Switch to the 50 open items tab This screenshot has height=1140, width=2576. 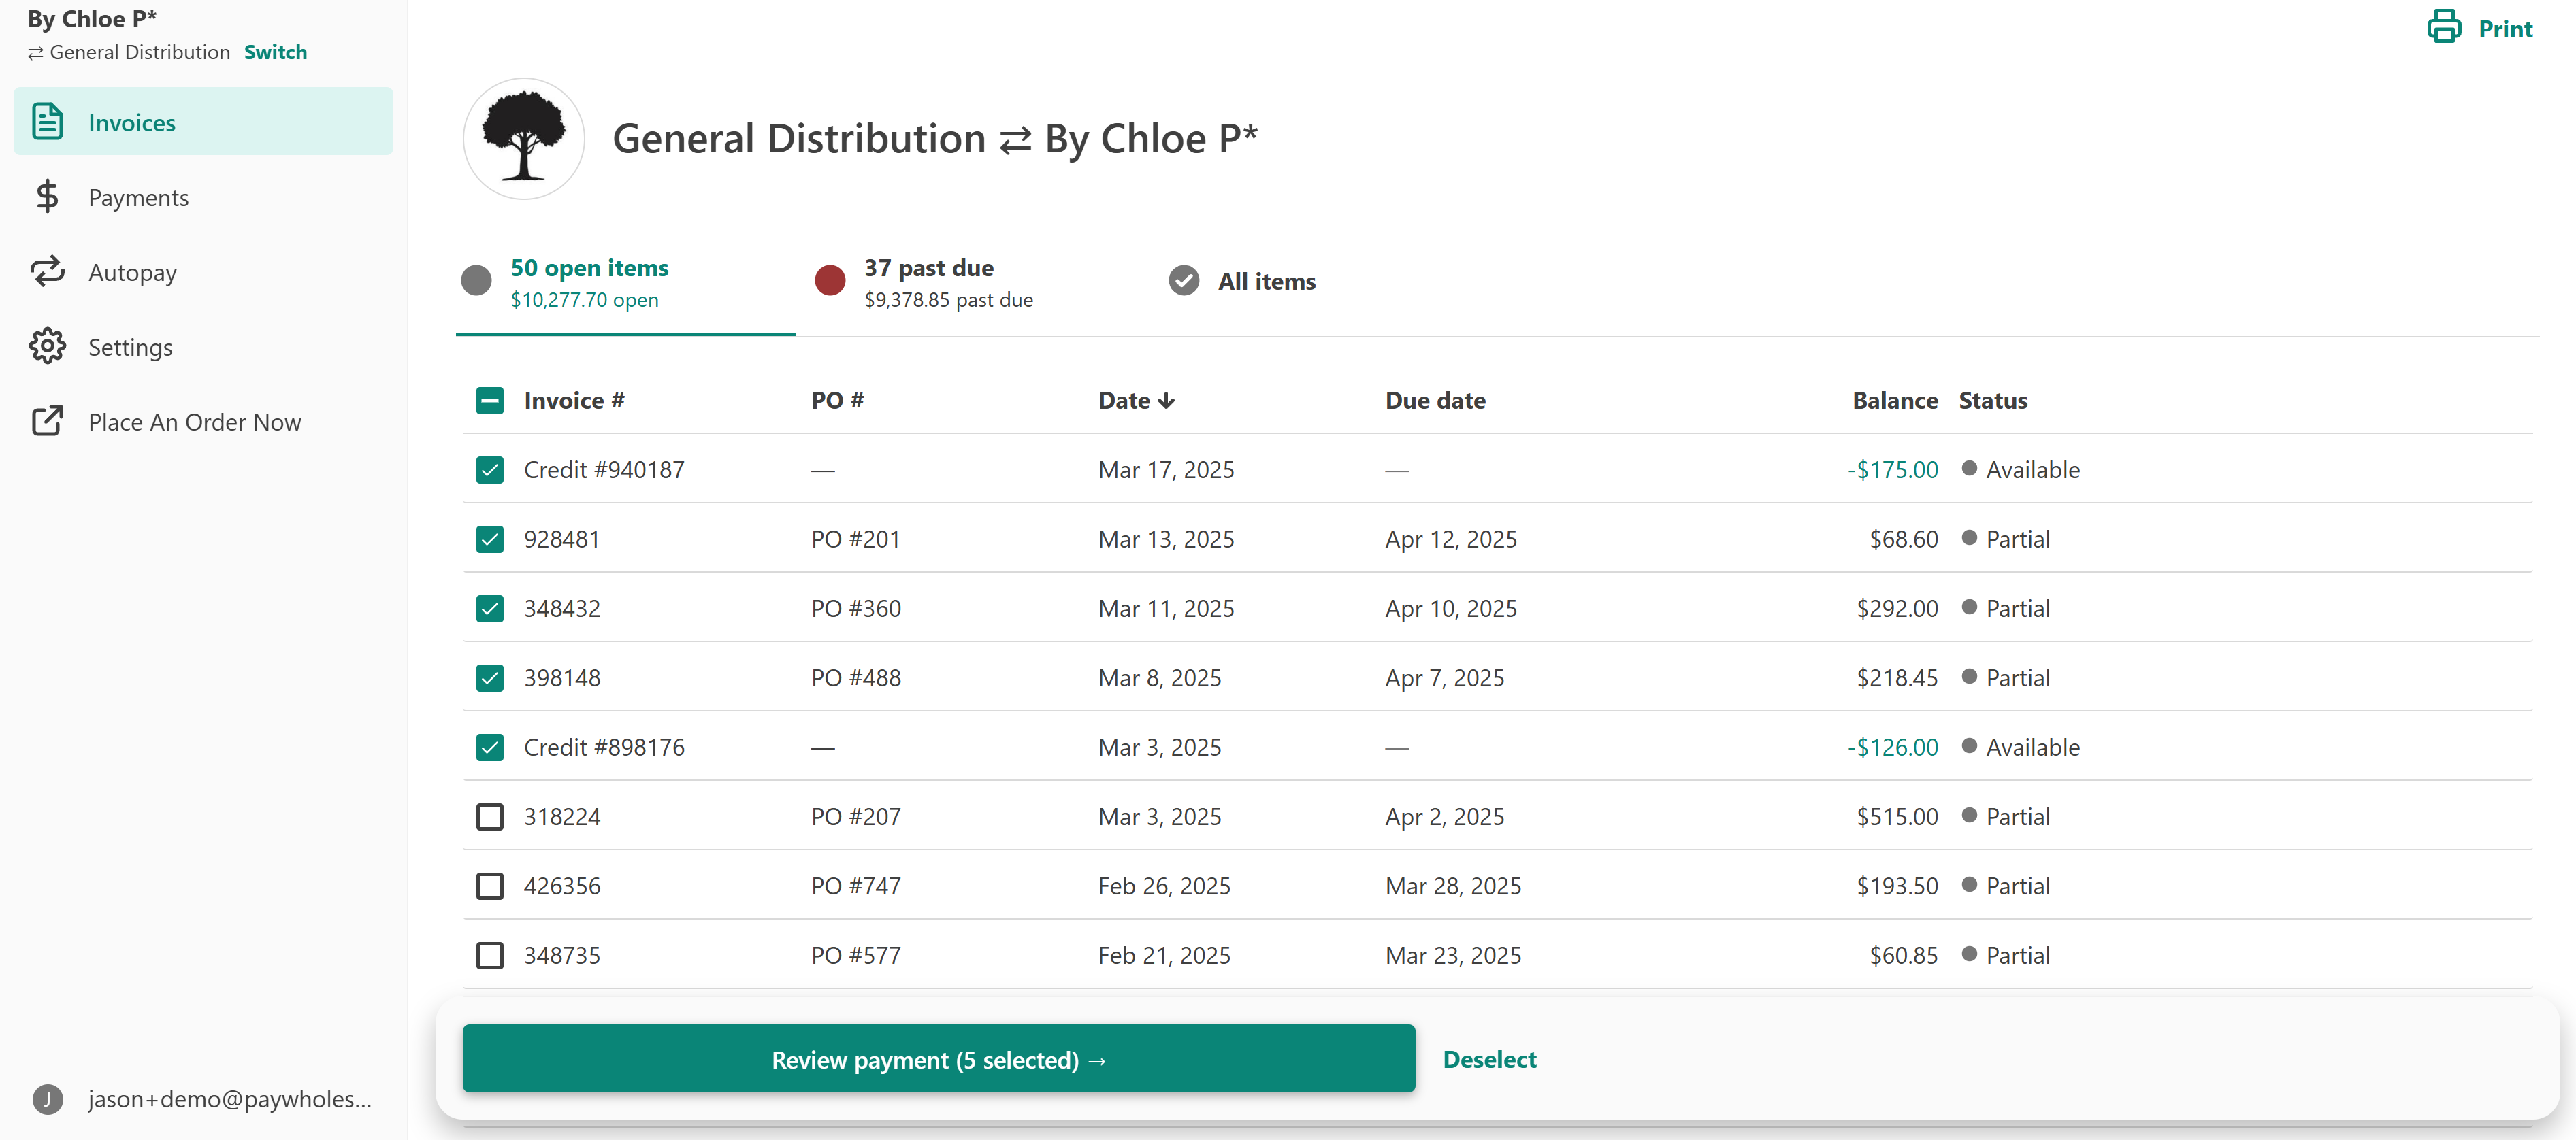point(626,283)
